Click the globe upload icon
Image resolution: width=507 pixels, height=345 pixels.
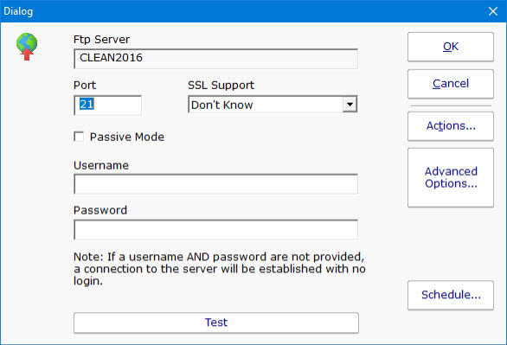[x=27, y=47]
